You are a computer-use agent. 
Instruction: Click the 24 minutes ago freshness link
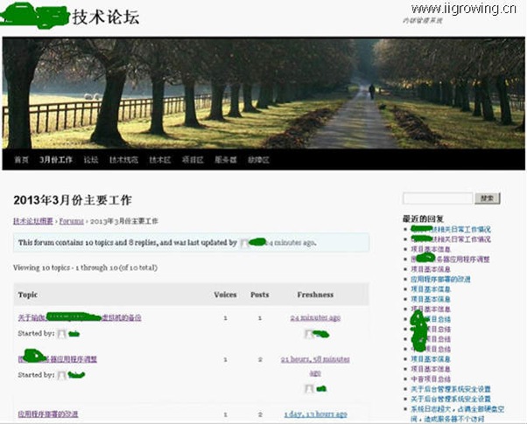click(x=315, y=317)
